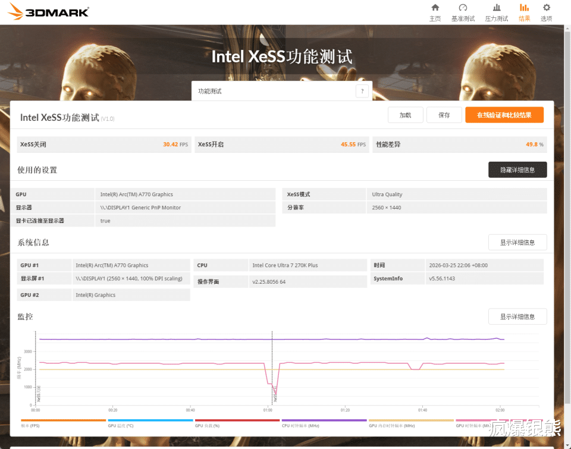
Task: Go to the 主页 home icon
Action: (x=435, y=8)
